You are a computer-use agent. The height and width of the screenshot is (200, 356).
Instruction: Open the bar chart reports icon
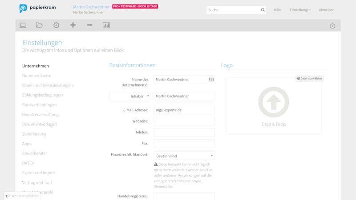tap(106, 25)
